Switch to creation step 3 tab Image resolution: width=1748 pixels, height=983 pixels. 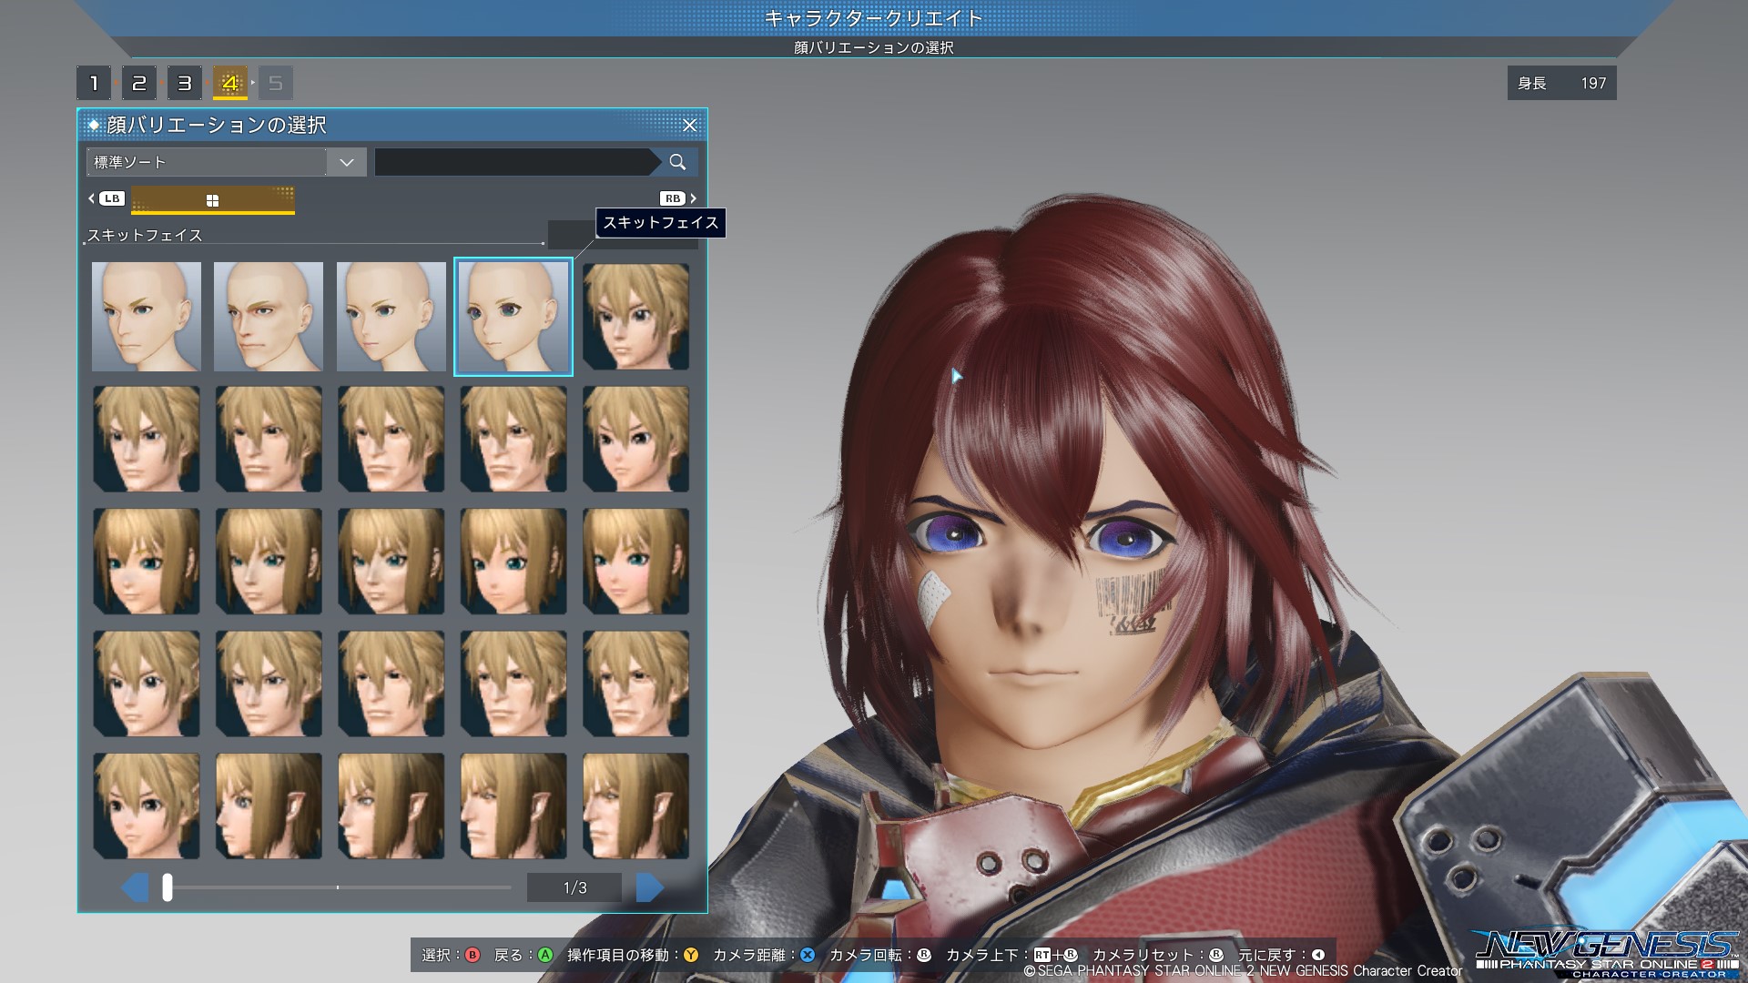[185, 84]
